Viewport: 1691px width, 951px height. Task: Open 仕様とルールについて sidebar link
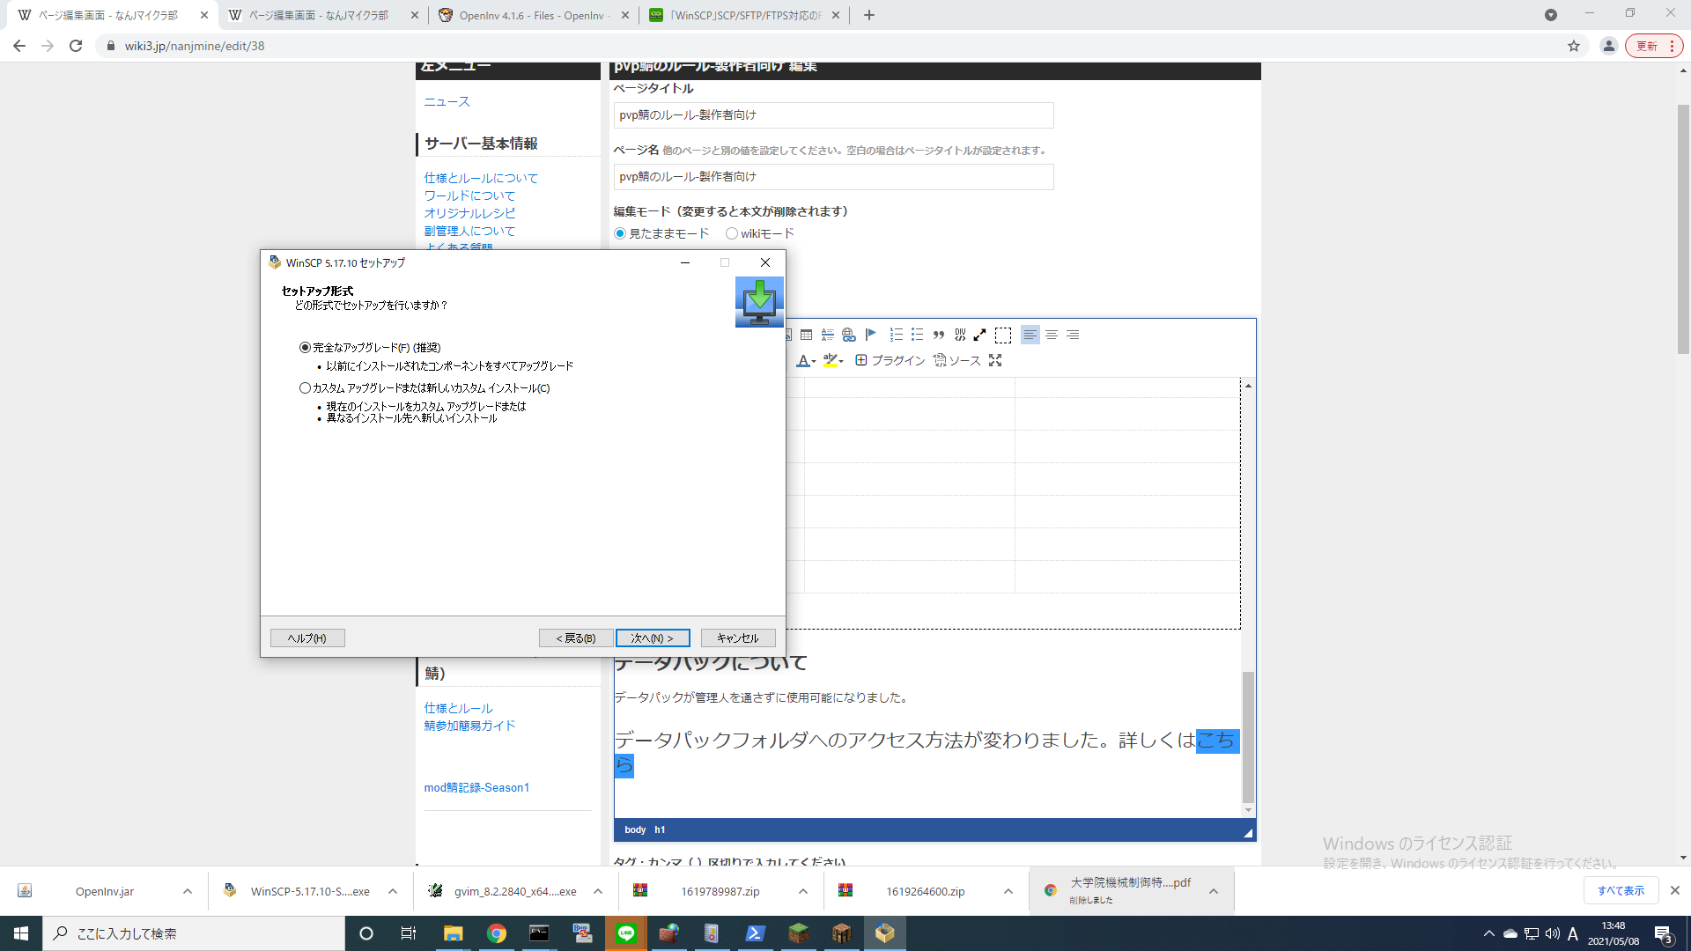[481, 178]
